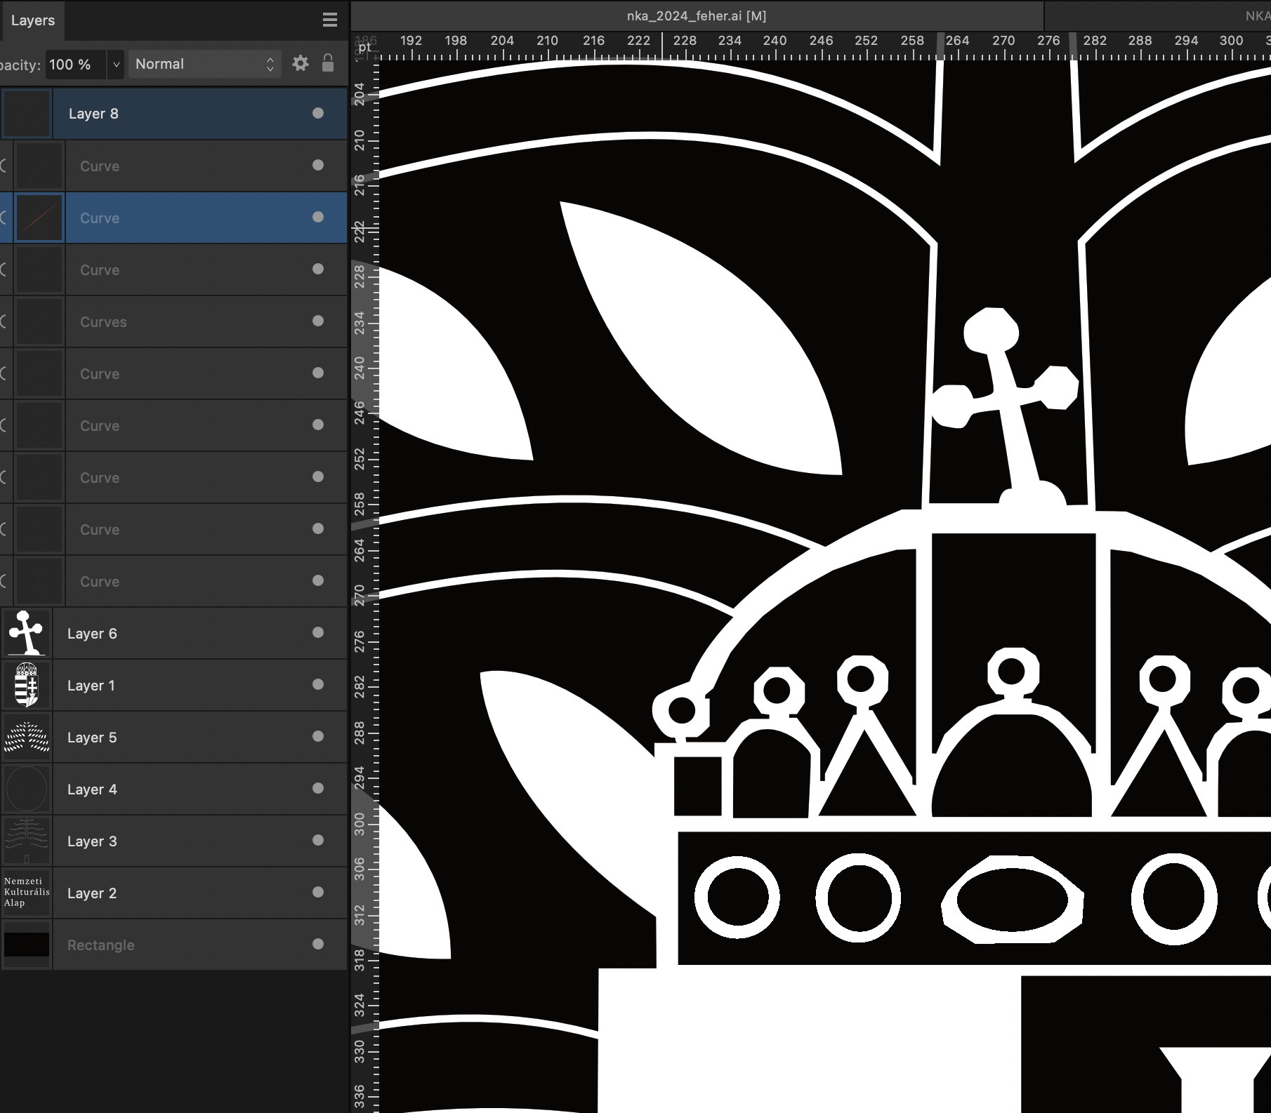Select the Layer 4 row
The width and height of the screenshot is (1271, 1113).
pyautogui.click(x=173, y=789)
